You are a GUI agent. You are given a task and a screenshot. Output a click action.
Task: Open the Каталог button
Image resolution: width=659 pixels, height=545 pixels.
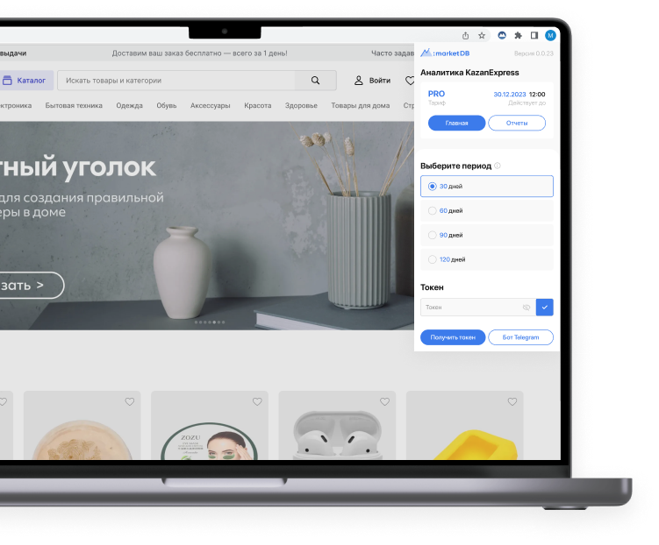[26, 80]
